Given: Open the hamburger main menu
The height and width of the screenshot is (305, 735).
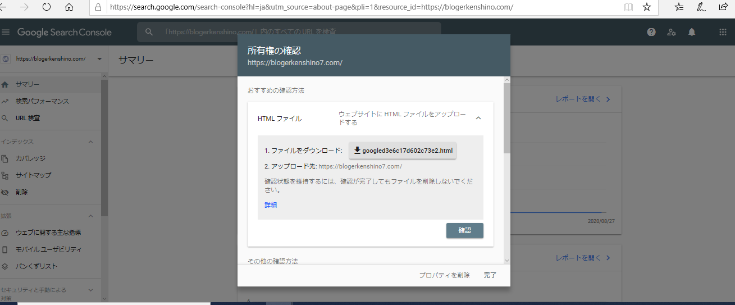Looking at the screenshot, I should pyautogui.click(x=6, y=32).
